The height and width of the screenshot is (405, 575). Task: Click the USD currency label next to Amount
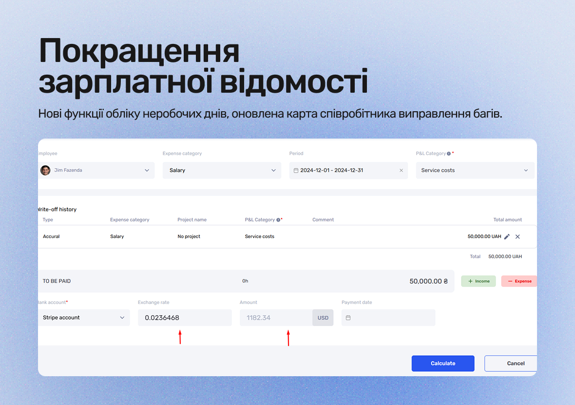click(x=323, y=318)
